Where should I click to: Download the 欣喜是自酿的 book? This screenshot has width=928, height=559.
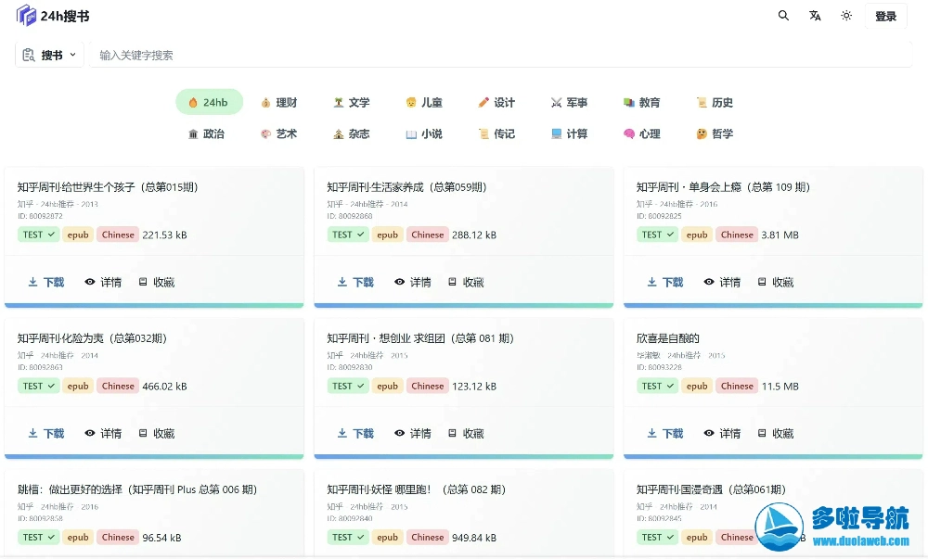(665, 433)
